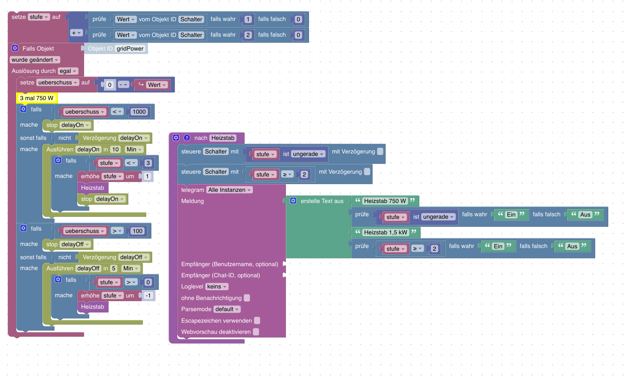Edit the 100 threshold number
The image size is (625, 376).
[137, 231]
